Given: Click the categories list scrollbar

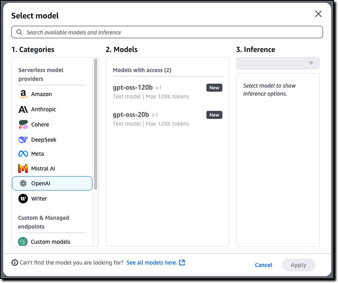Looking at the screenshot, I should [96, 124].
